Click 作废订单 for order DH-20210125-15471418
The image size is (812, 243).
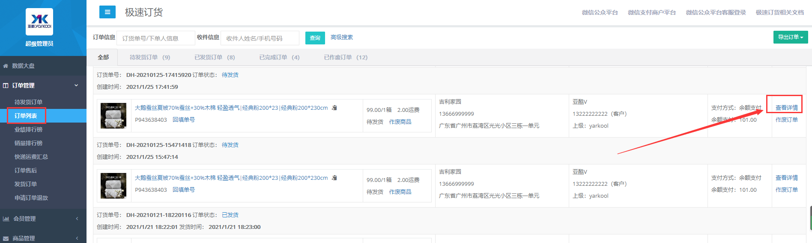click(787, 190)
